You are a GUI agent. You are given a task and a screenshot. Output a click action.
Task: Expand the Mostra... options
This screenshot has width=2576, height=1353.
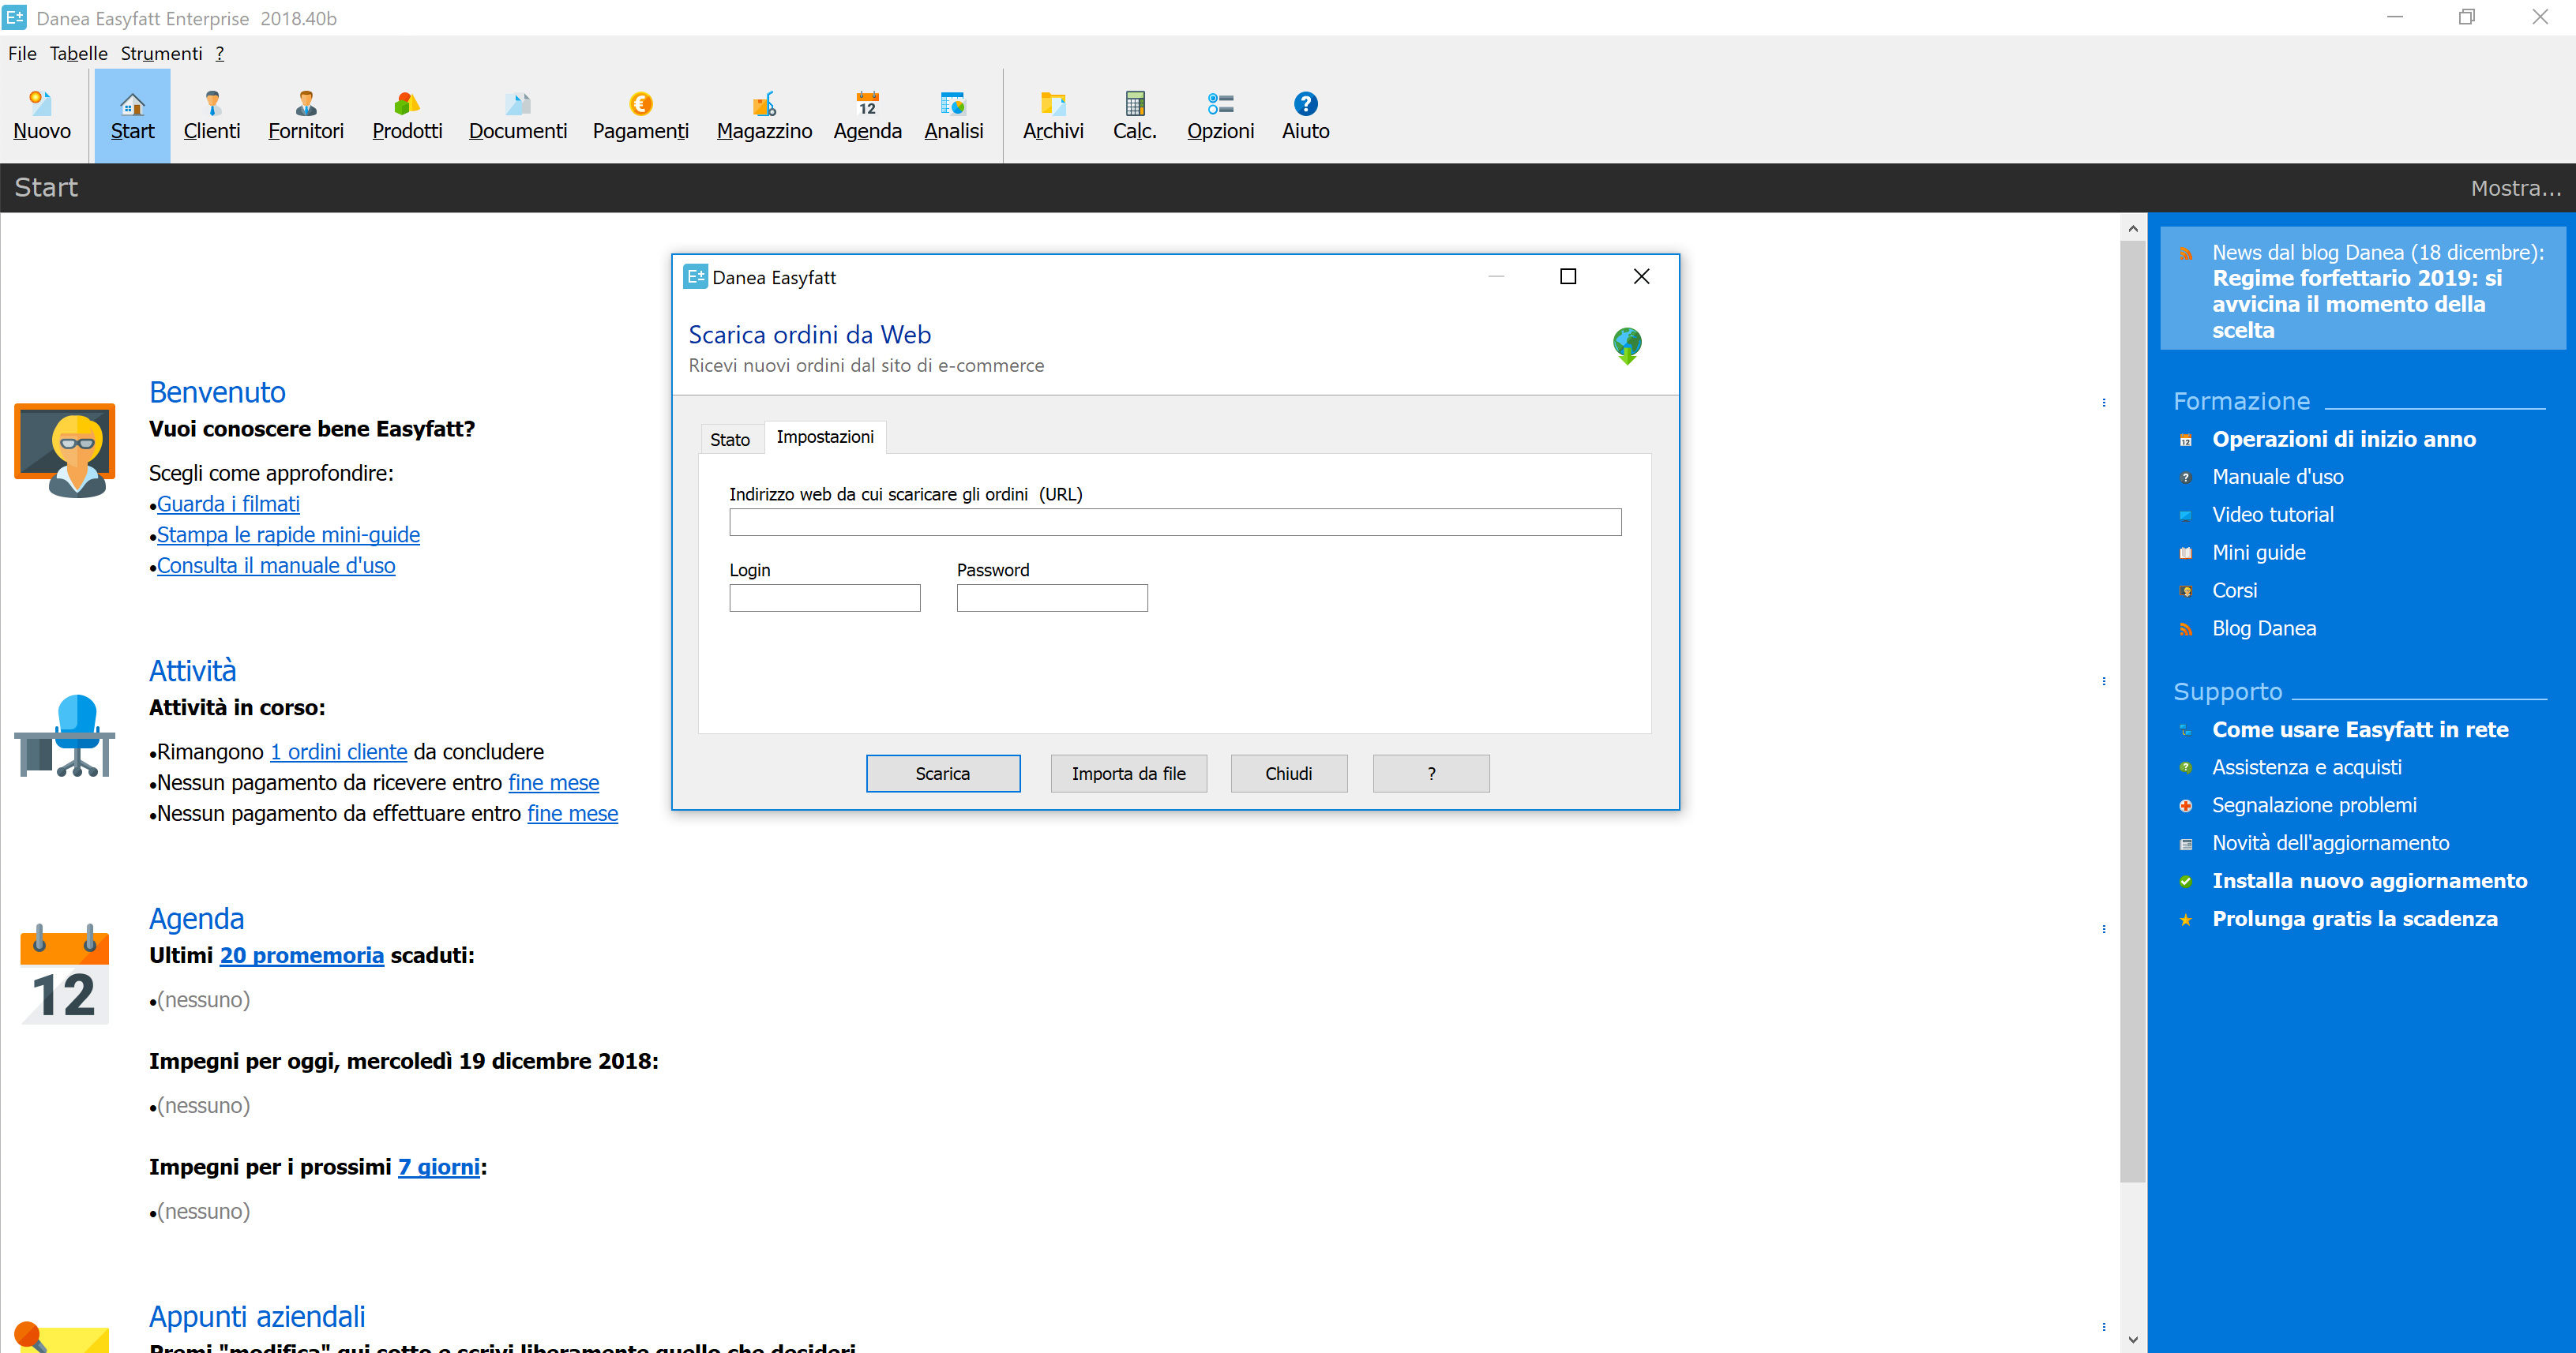pyautogui.click(x=2515, y=188)
